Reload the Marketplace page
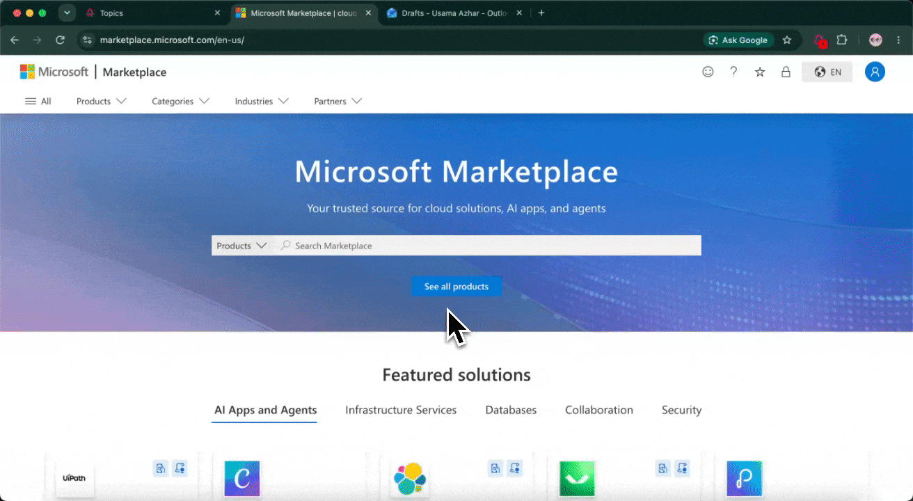This screenshot has width=913, height=501. point(60,40)
